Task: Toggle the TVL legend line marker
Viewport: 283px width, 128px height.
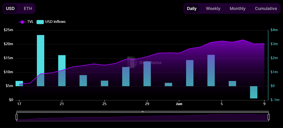Action: [x=22, y=22]
